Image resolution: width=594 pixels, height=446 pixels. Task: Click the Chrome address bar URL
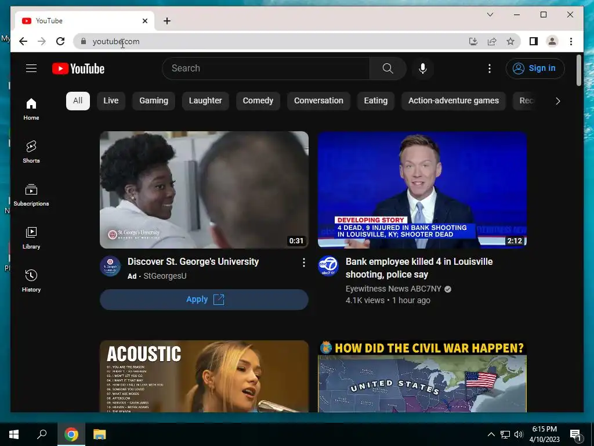(116, 41)
